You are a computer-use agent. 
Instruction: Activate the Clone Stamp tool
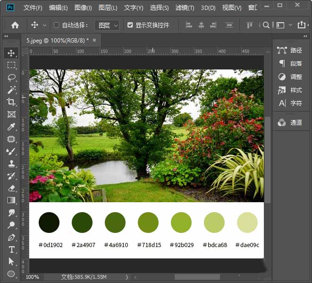click(x=11, y=164)
